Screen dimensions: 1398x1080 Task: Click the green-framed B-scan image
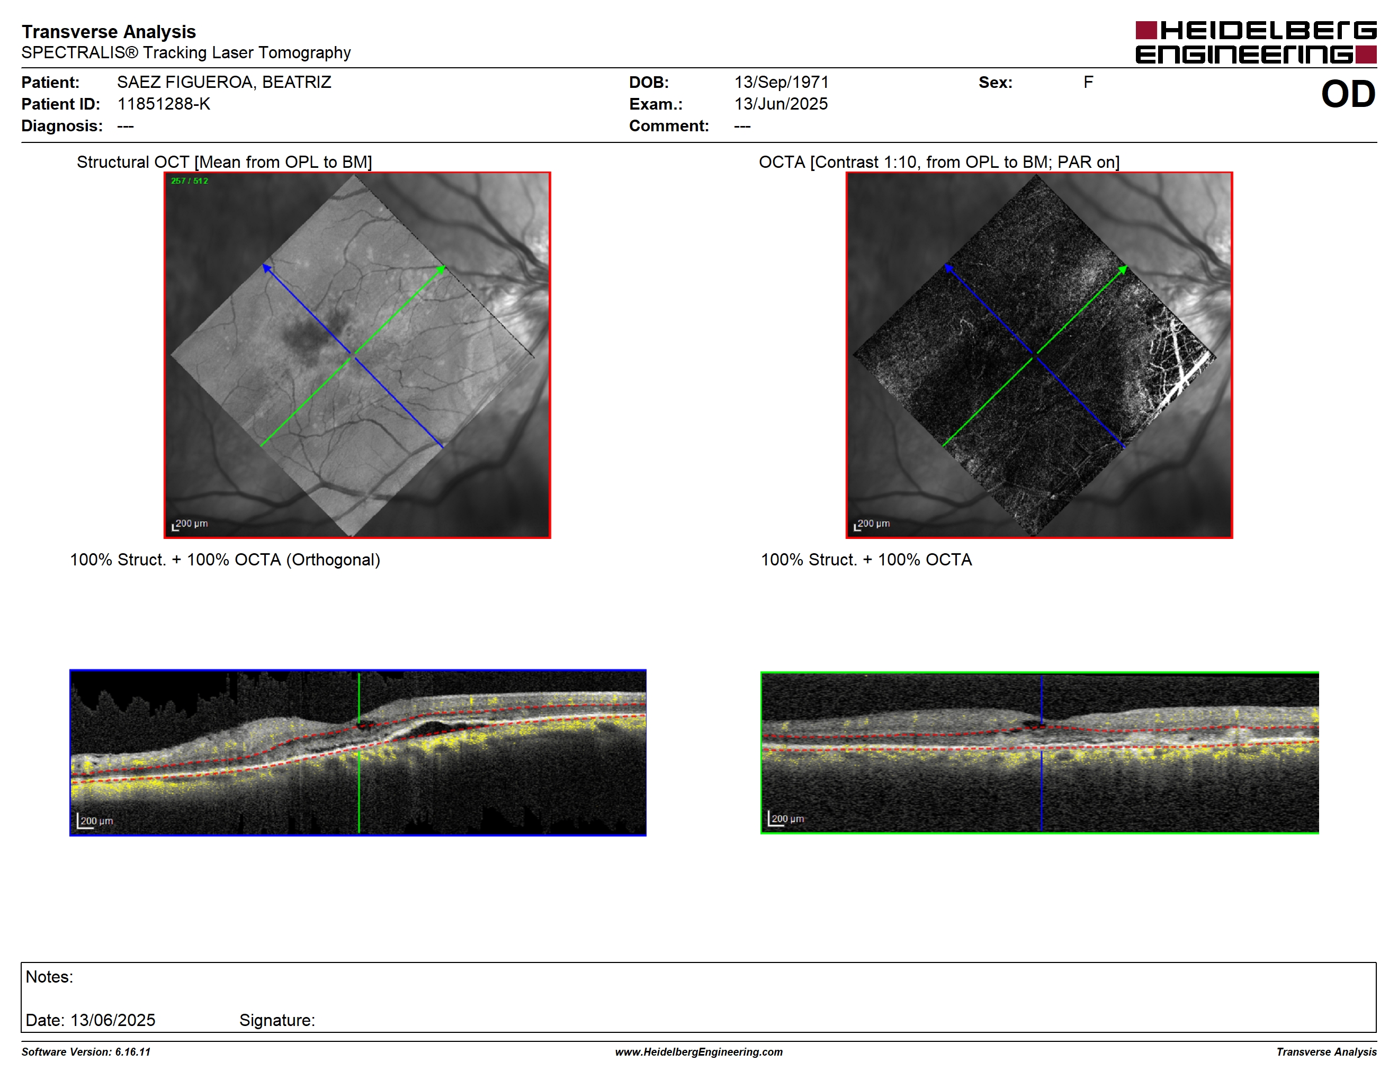click(1039, 752)
